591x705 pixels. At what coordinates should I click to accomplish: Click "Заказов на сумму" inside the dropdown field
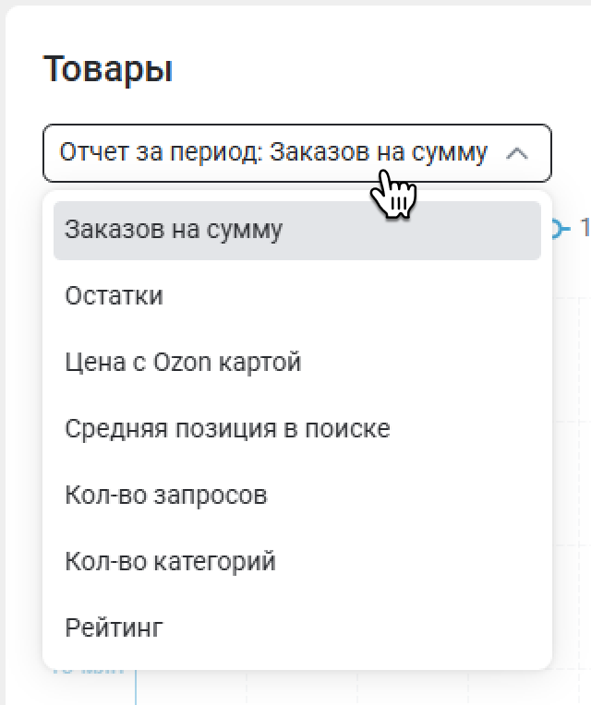pos(379,152)
